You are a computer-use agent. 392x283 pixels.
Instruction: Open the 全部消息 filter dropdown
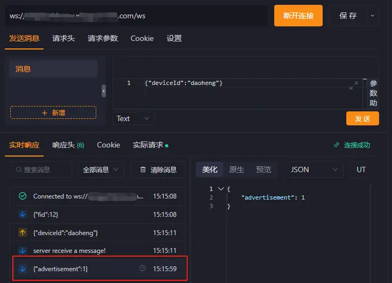[x=101, y=169]
